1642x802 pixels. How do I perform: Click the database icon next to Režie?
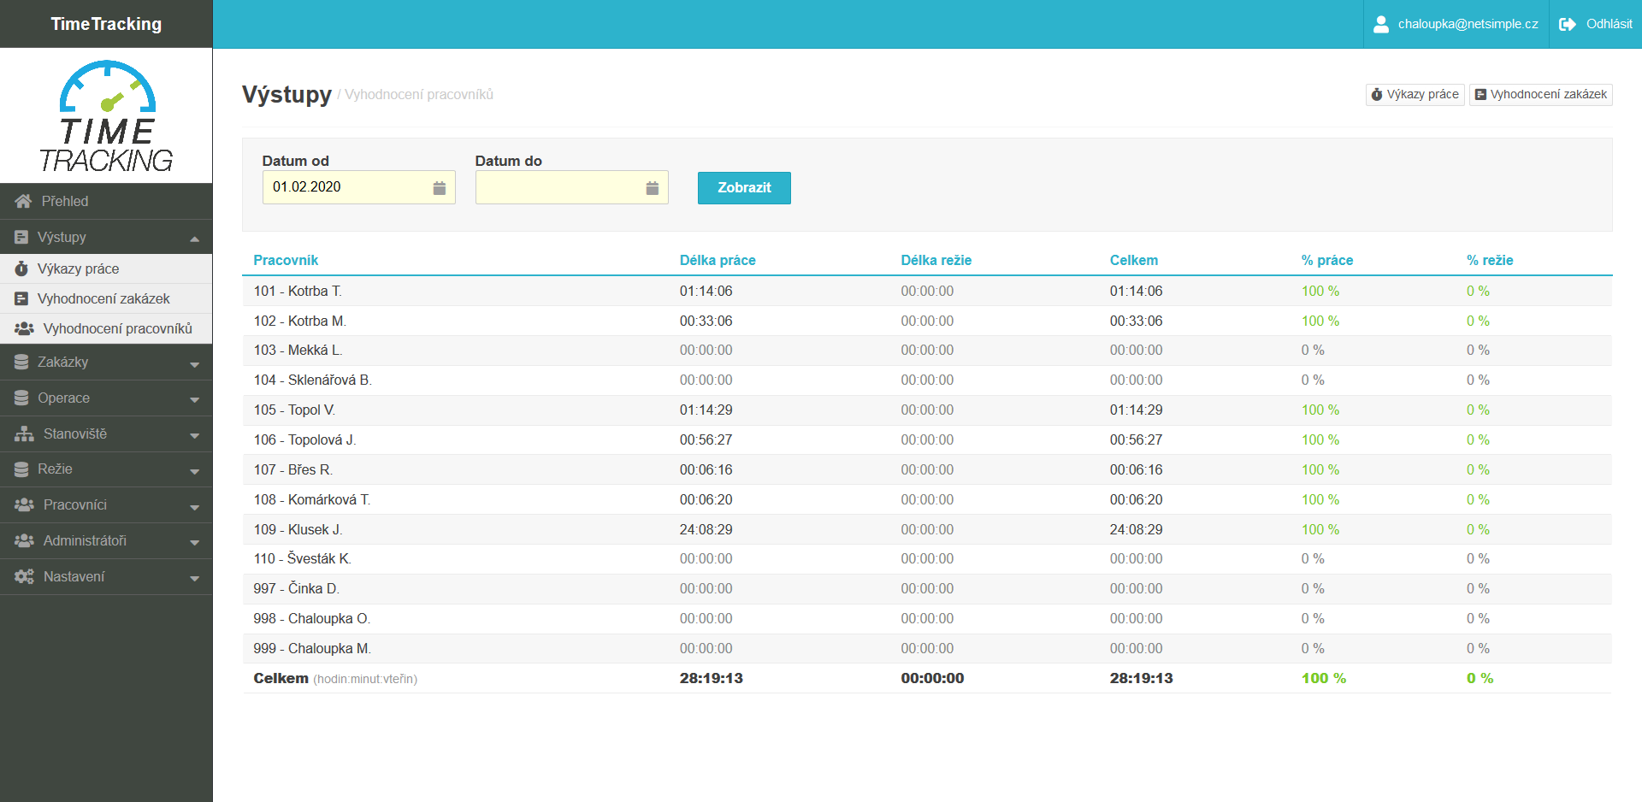(x=21, y=469)
